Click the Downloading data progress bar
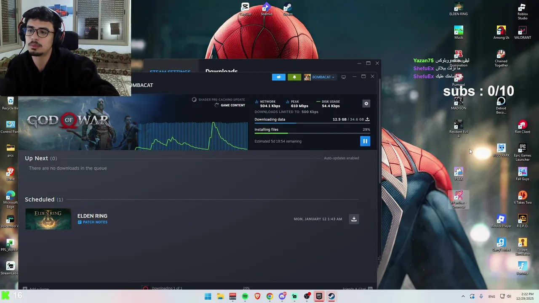 tap(312, 123)
